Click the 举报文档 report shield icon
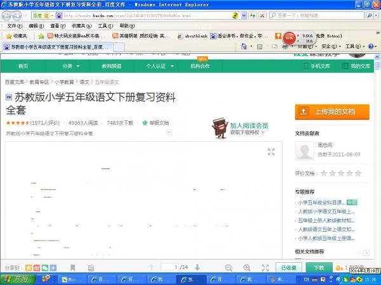The image size is (381, 285). coord(145,123)
